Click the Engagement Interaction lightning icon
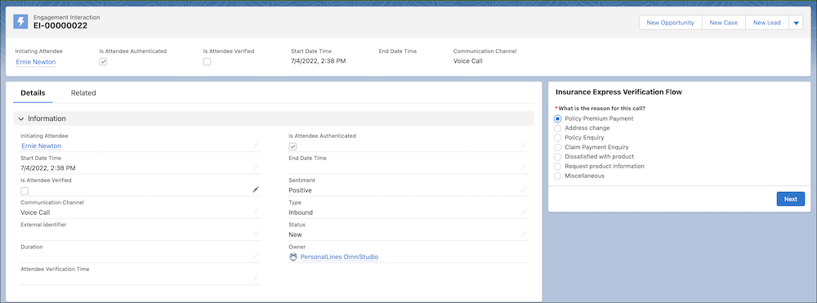Screen dimensions: 817x303 [x=21, y=21]
